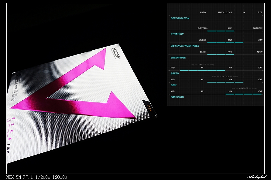Click the cyan Speed rating bar
The height and width of the screenshot is (180, 271).
pos(202,70)
